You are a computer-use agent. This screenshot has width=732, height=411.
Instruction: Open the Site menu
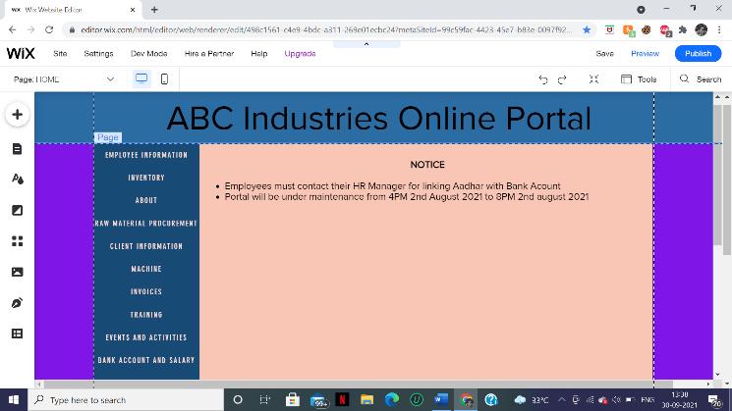pyautogui.click(x=60, y=54)
